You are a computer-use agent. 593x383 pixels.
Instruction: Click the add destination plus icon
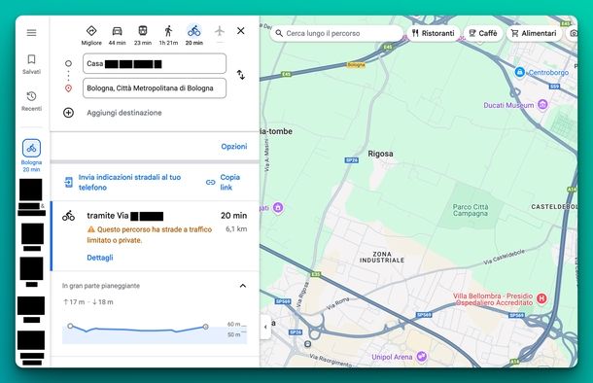[68, 113]
